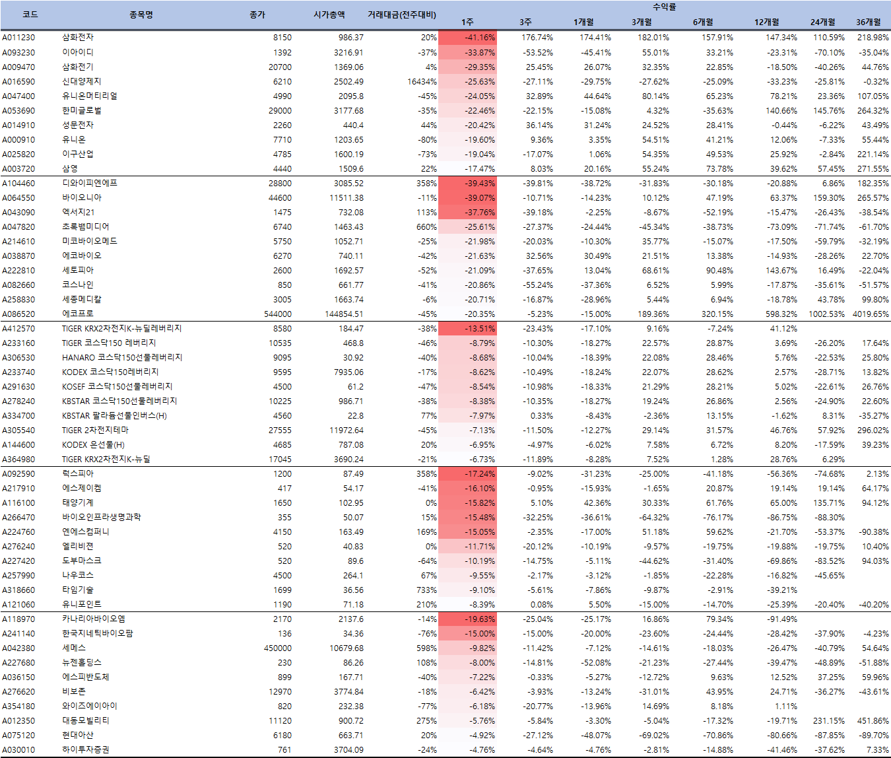Image resolution: width=891 pixels, height=758 pixels.
Task: Click the 바이오니아 name cell
Action: 82,197
